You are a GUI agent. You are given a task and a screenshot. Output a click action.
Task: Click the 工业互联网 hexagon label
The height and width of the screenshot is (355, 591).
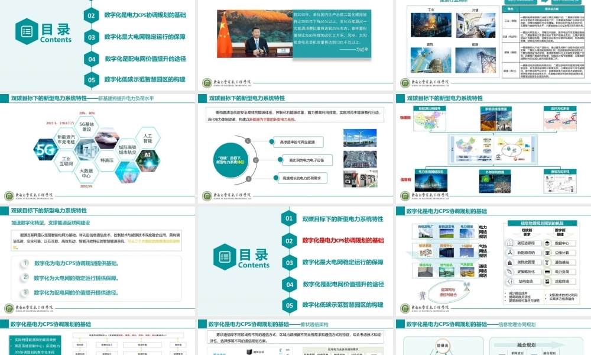66,161
